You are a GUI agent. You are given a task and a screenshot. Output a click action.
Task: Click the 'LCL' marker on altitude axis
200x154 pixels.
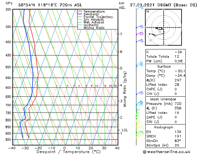125,130
